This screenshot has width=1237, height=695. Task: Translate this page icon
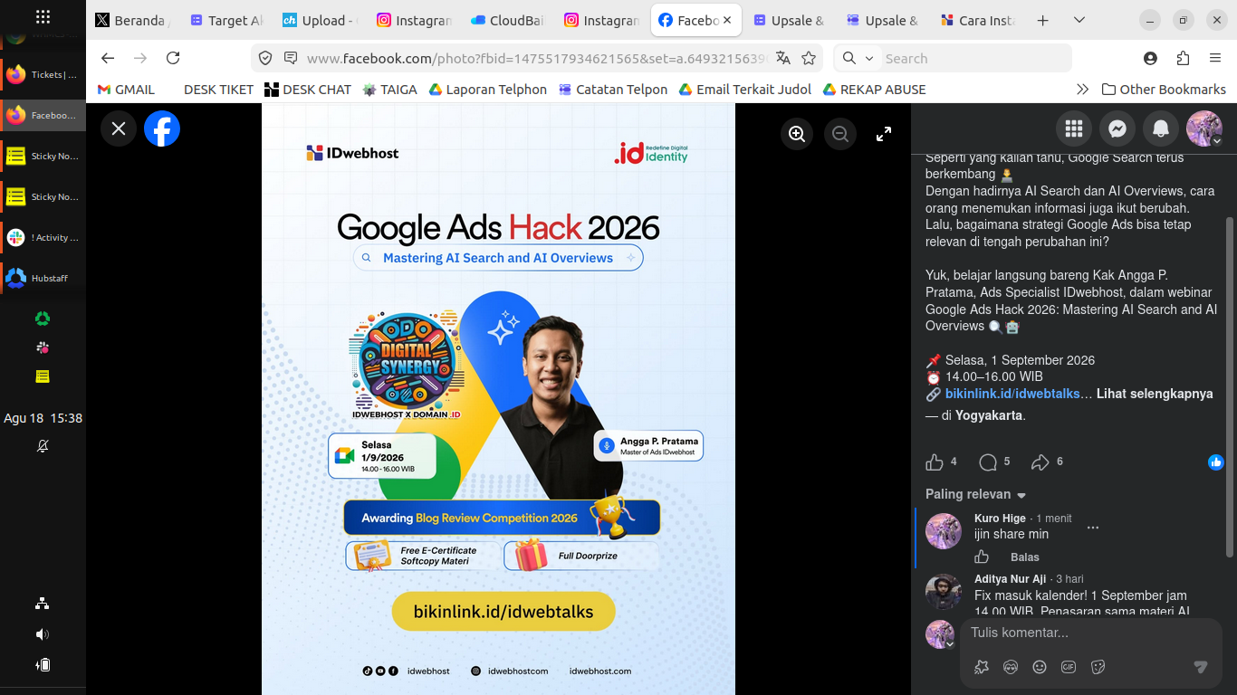tap(783, 58)
